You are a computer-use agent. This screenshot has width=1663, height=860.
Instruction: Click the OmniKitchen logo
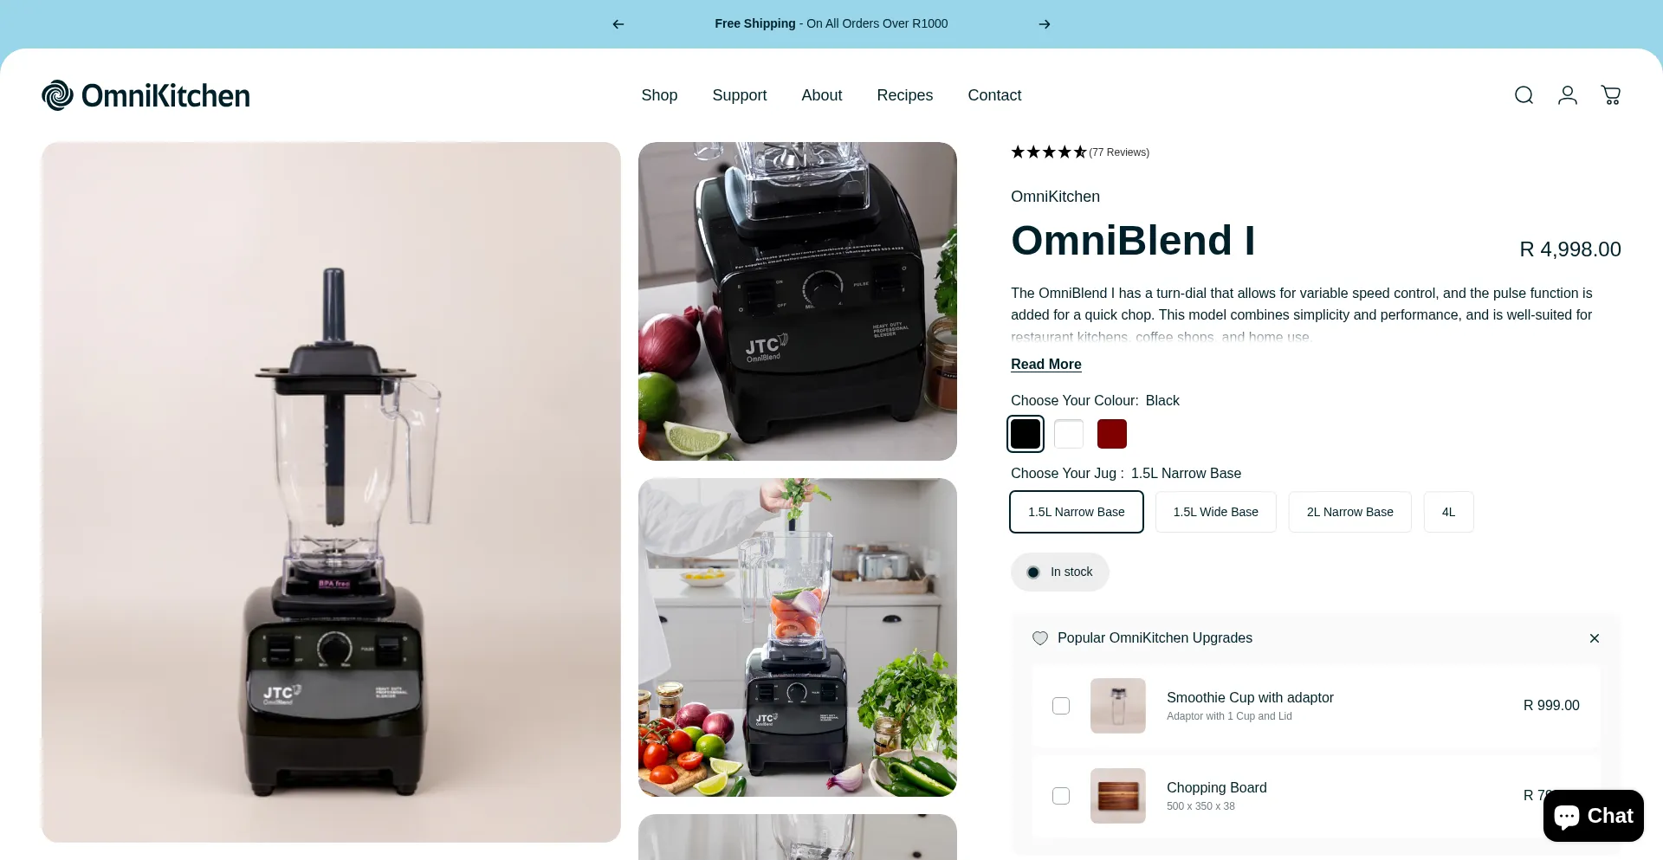tap(146, 95)
